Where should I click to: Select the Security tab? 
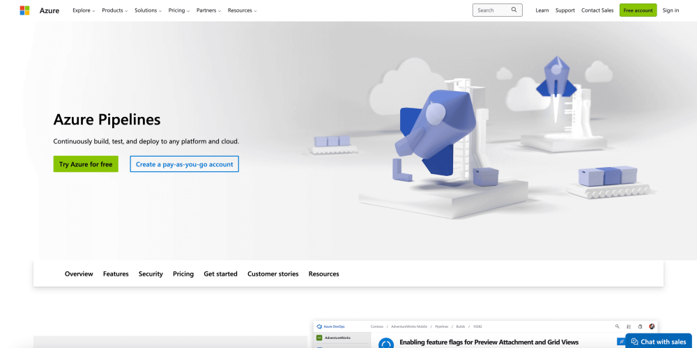(151, 274)
